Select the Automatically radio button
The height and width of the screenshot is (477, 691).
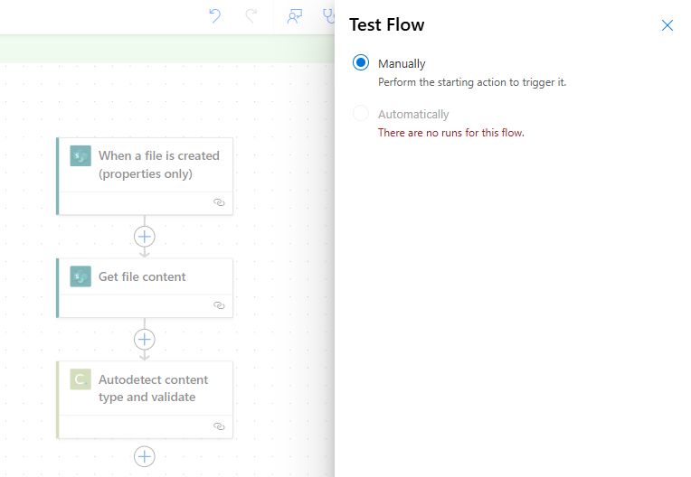[361, 113]
